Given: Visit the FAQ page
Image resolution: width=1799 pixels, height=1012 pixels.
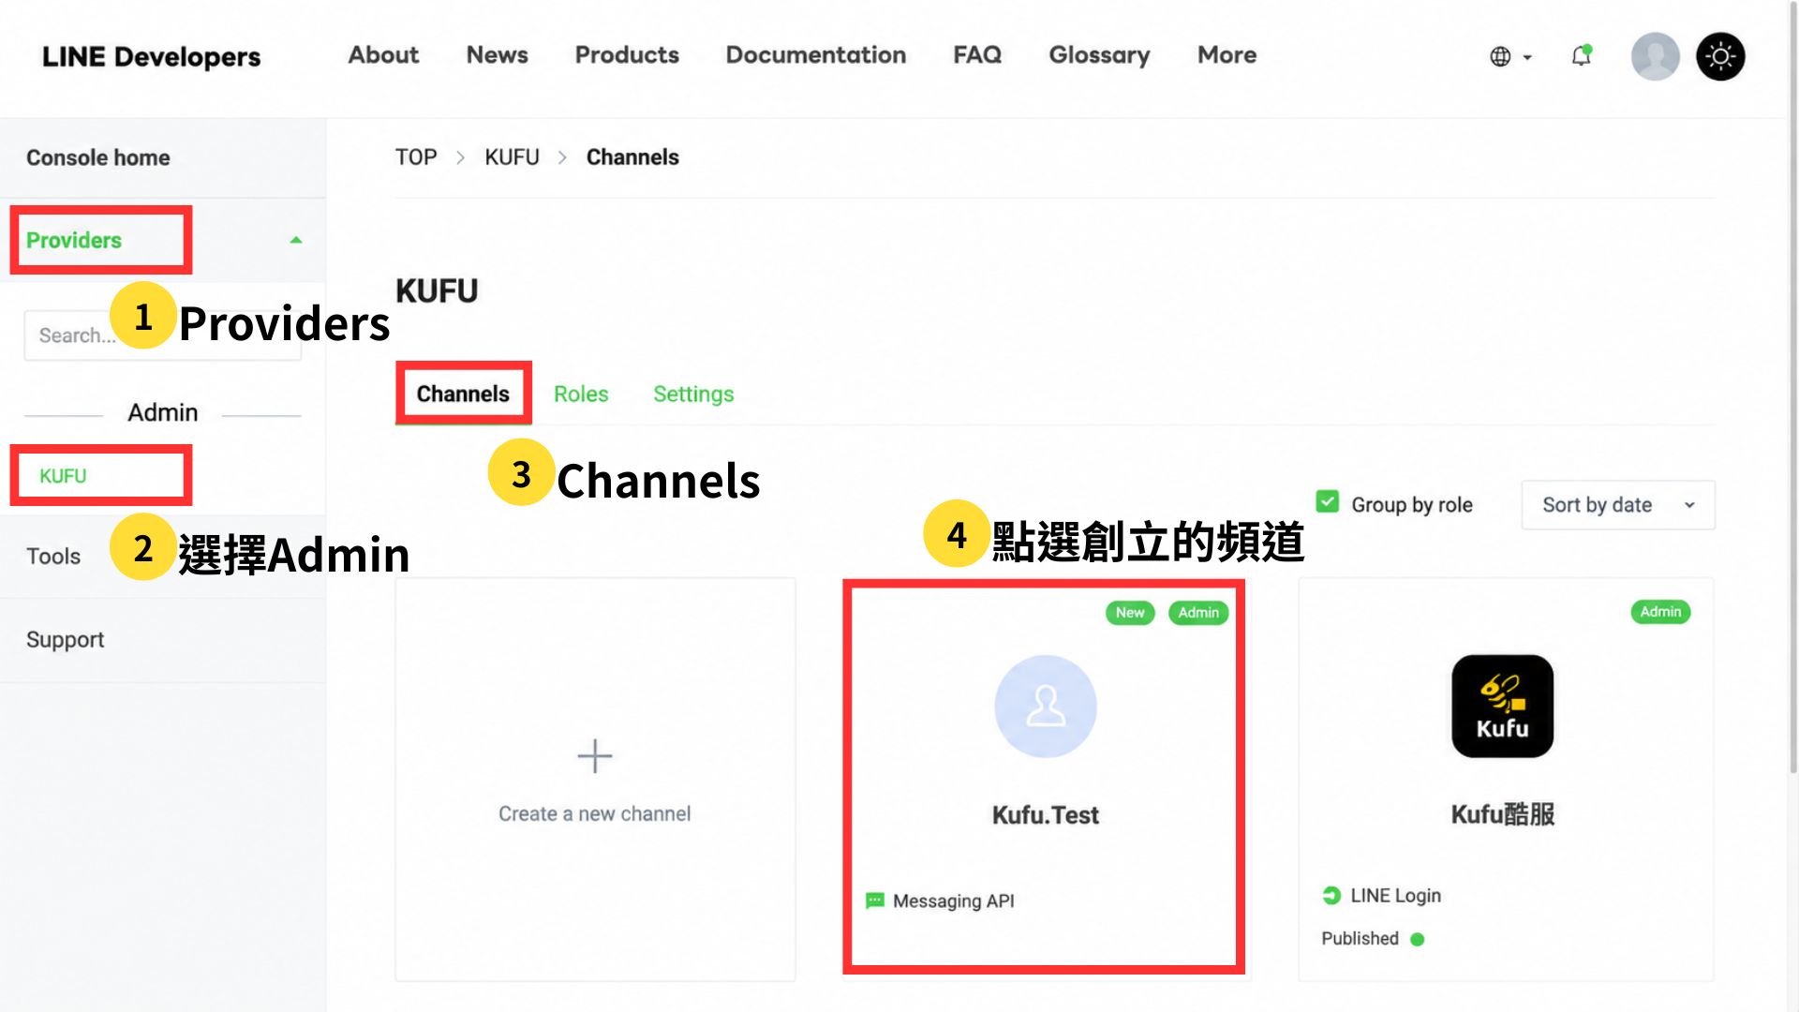Looking at the screenshot, I should tap(977, 55).
